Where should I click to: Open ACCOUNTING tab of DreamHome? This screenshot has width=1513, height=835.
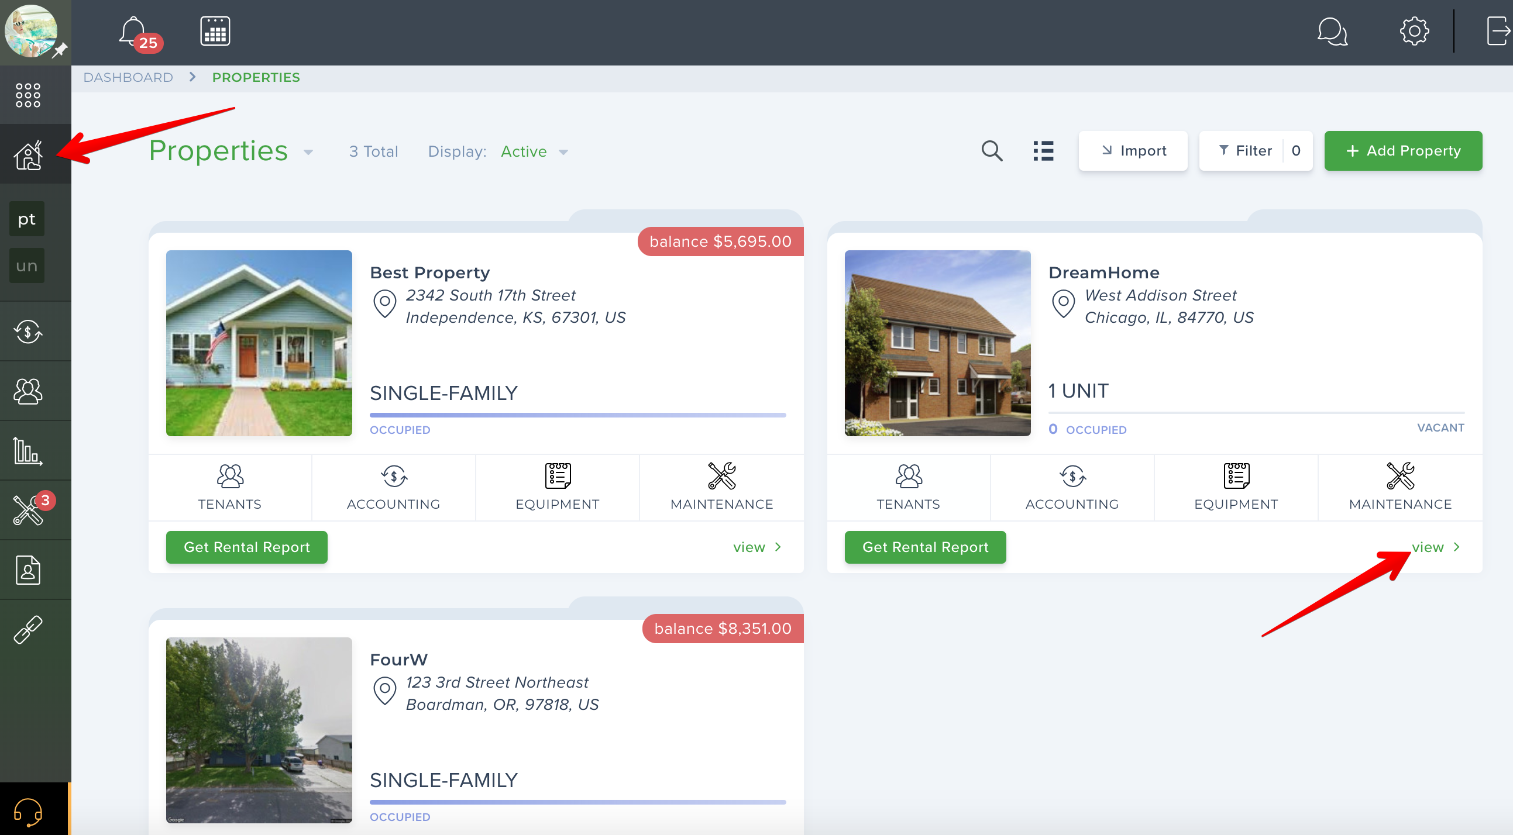[x=1072, y=488]
